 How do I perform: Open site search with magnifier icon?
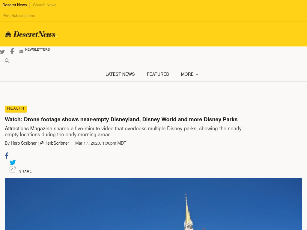(x=7, y=61)
